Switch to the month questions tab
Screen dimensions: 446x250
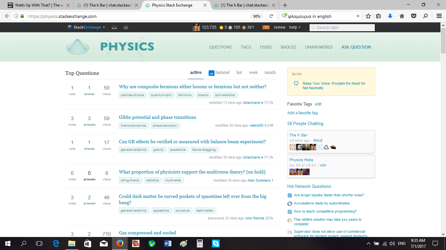[270, 73]
